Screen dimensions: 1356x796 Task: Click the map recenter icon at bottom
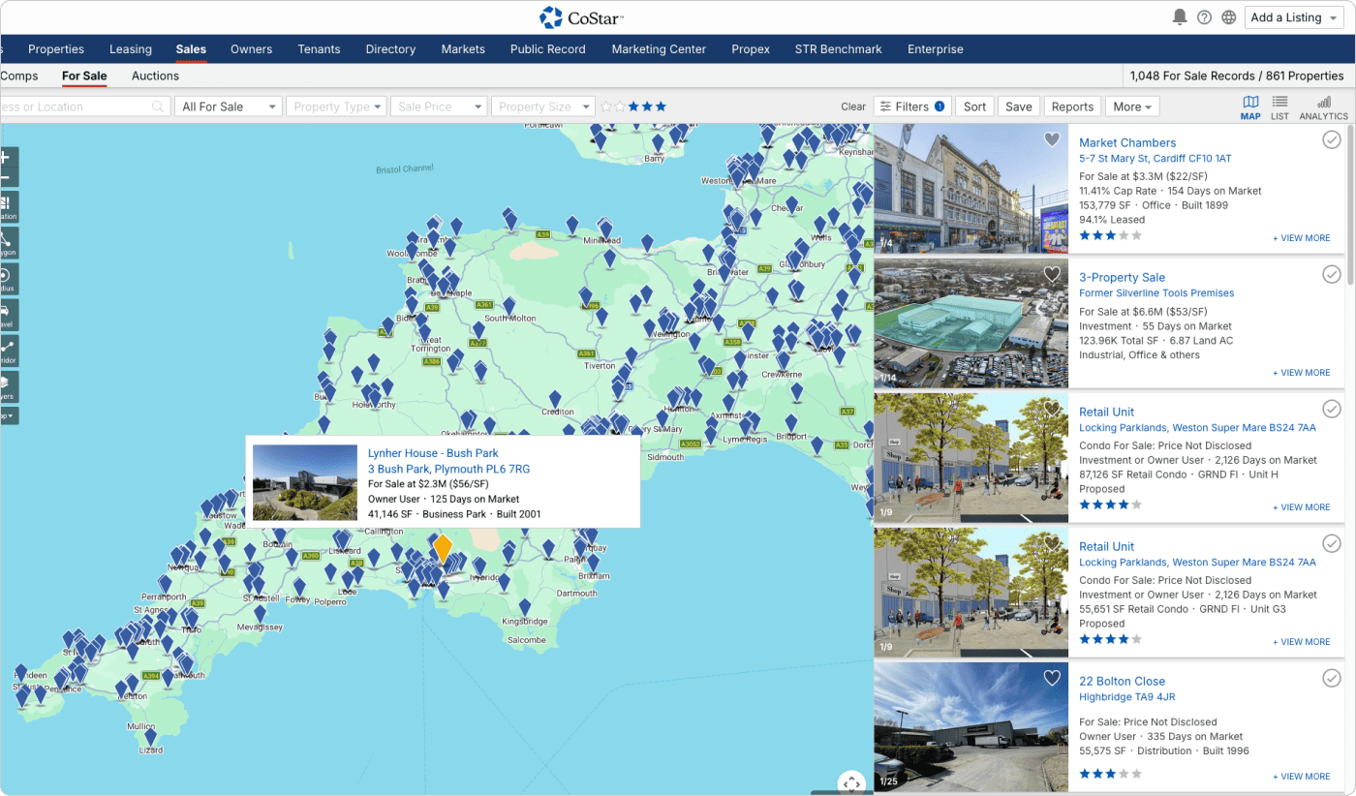[851, 782]
